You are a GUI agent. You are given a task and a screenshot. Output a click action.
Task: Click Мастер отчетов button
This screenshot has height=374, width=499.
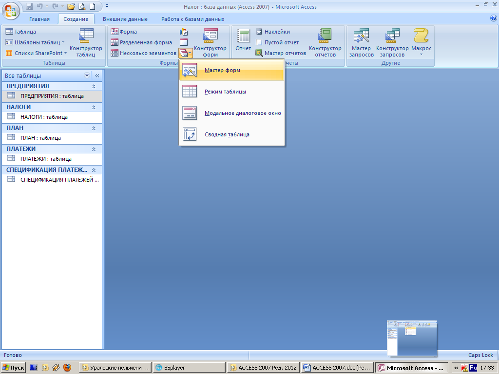[x=281, y=53]
